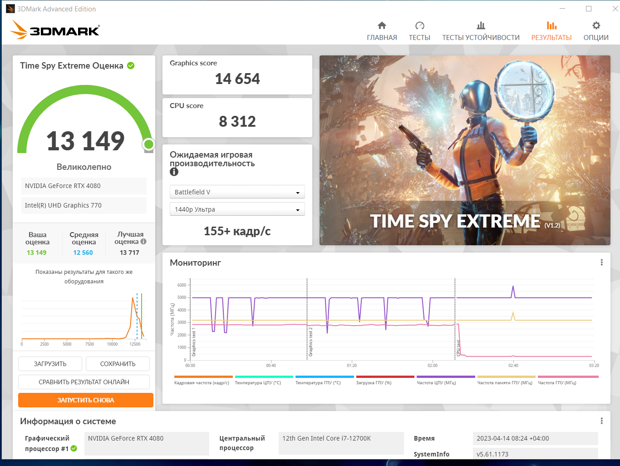The image size is (620, 466).
Task: Click the average score value 12 560
Action: click(x=83, y=253)
